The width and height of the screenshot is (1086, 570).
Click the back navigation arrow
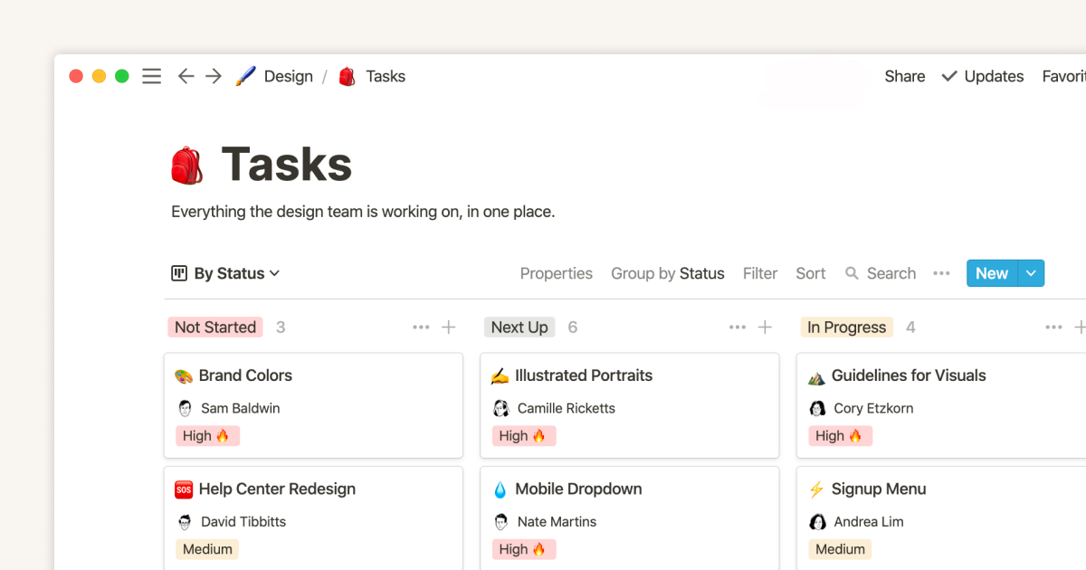coord(186,76)
